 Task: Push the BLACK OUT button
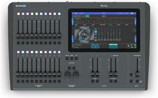137,81
